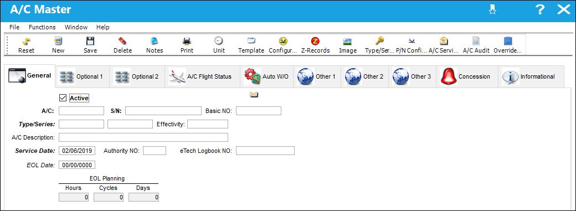Click the Authority NO field
Viewport: 576px width, 211px height.
pyautogui.click(x=155, y=150)
